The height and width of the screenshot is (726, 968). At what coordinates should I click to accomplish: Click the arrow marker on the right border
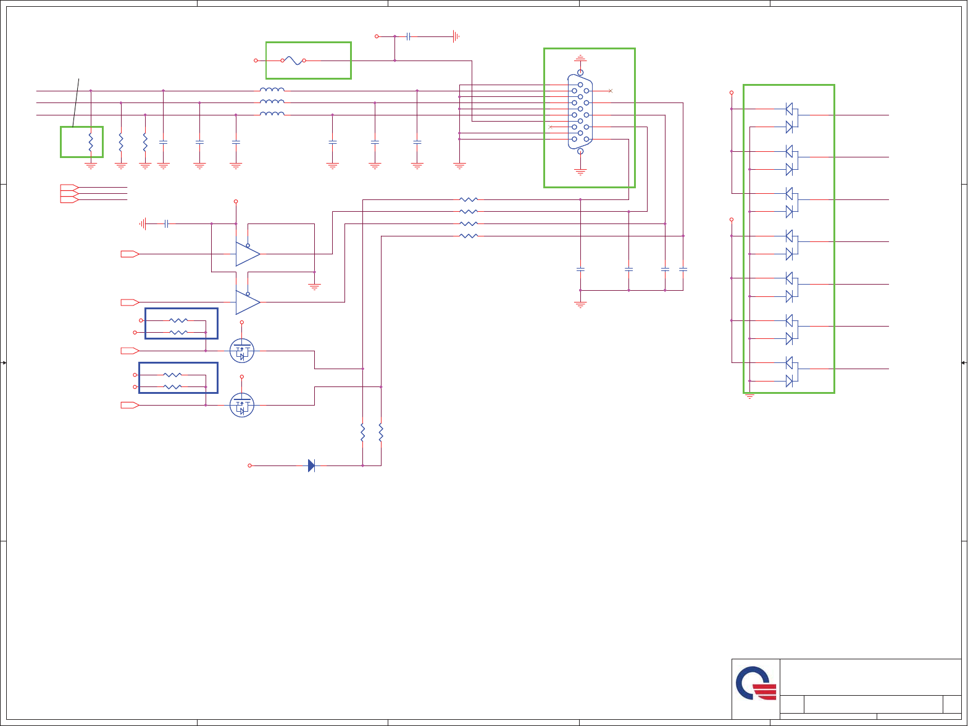[964, 363]
